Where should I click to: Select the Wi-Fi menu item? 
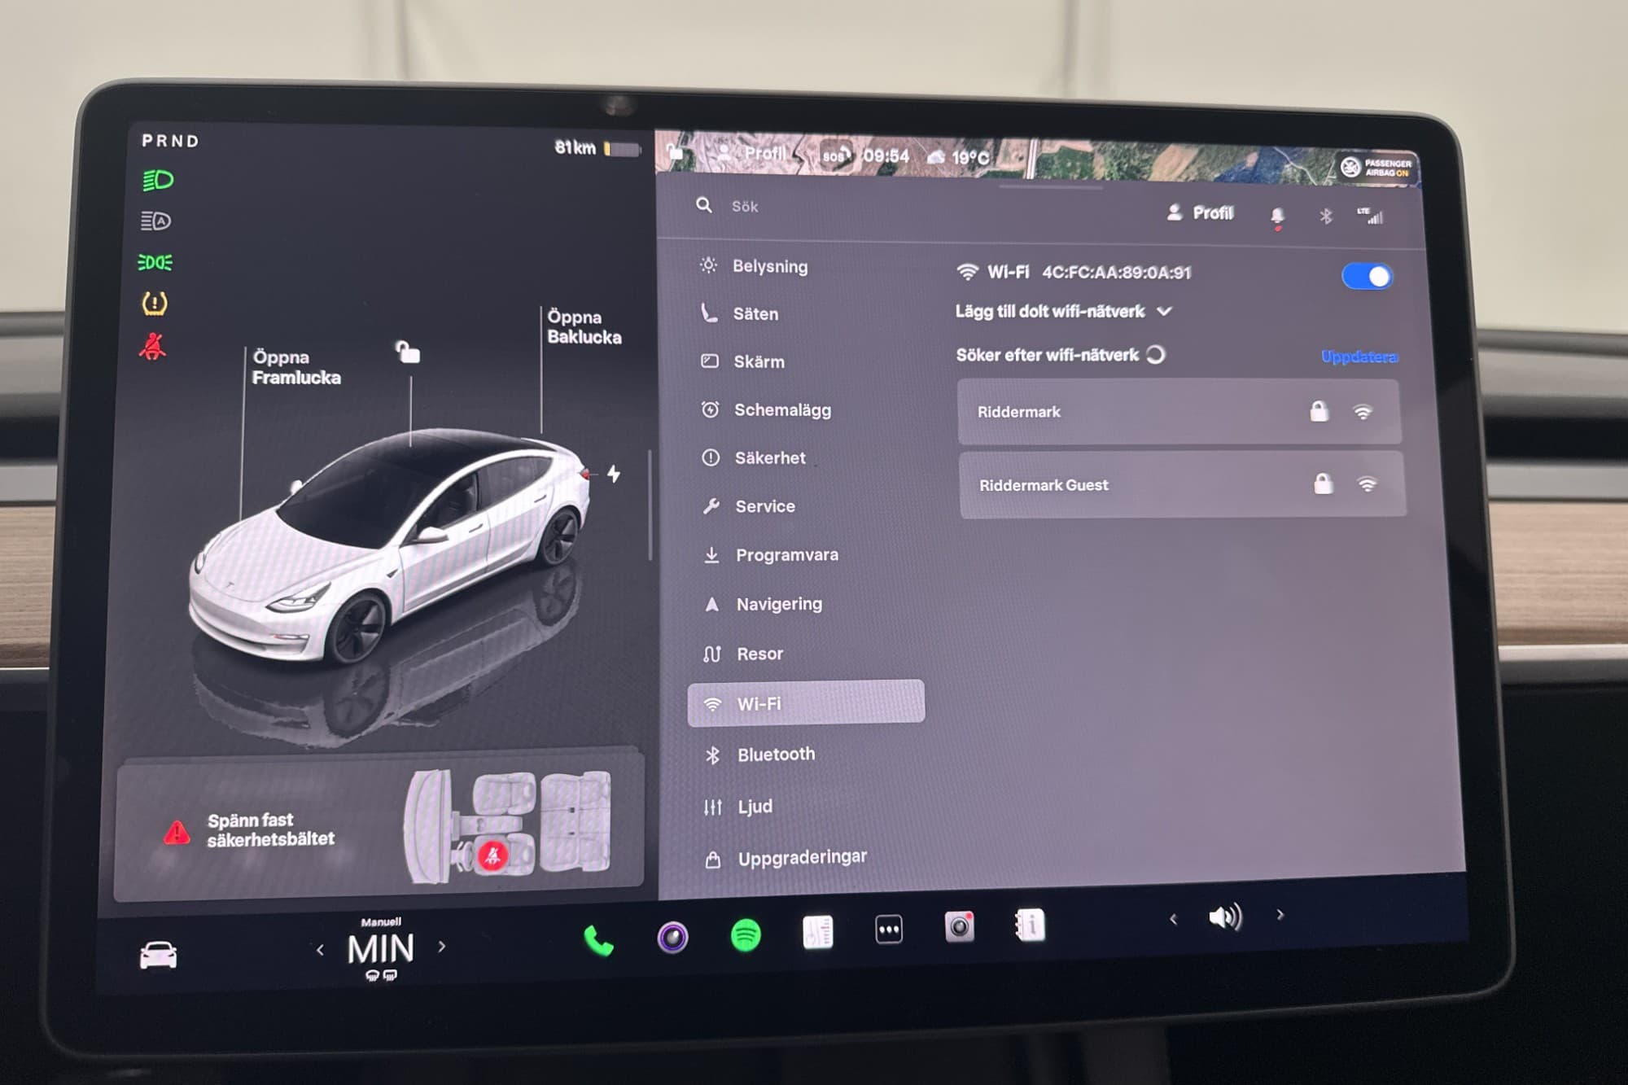tap(806, 703)
